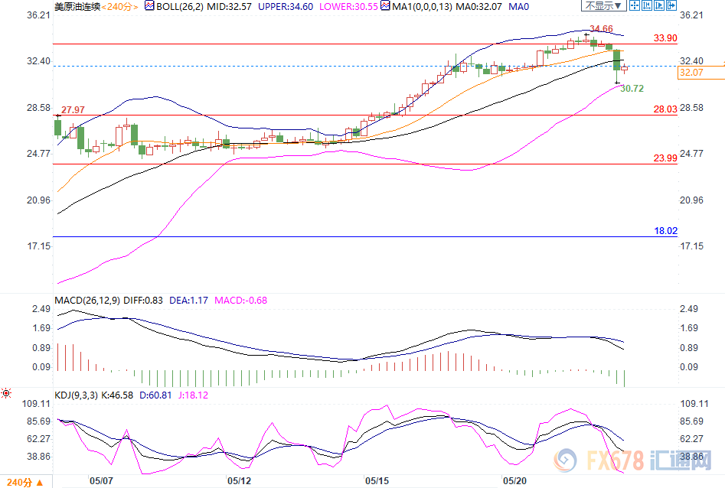Select the 23.99 horizontal line label

coord(665,158)
